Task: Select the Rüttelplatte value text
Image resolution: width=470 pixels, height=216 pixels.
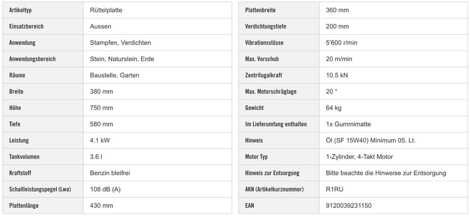Action: pyautogui.click(x=106, y=10)
